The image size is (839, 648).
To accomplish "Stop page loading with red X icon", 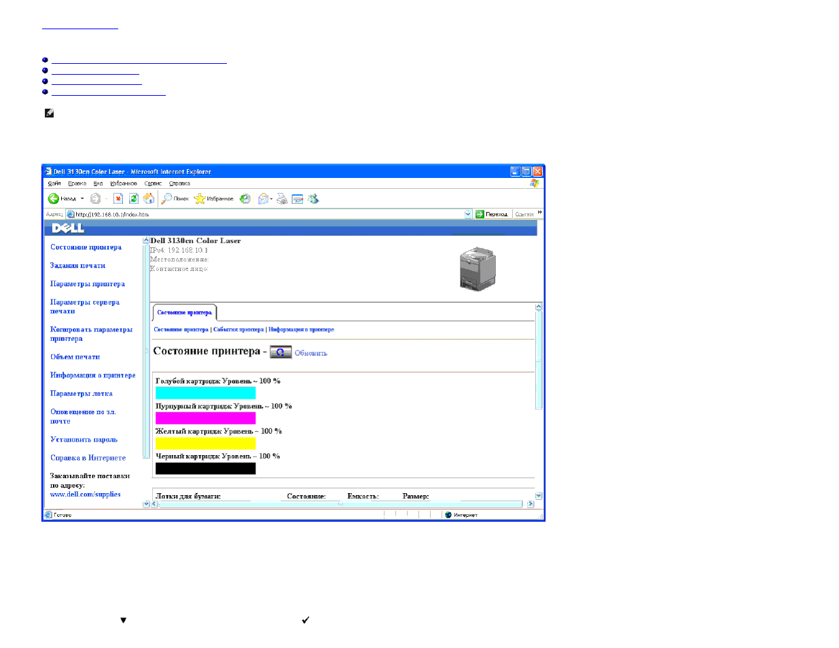I will pos(118,198).
